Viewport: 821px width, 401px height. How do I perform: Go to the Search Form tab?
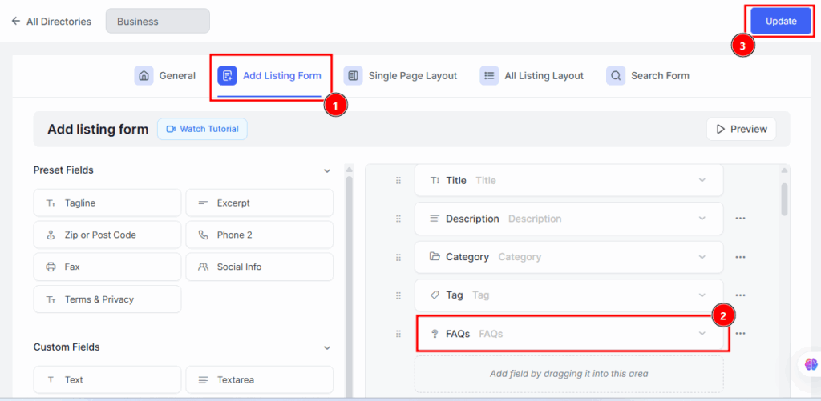(x=648, y=76)
